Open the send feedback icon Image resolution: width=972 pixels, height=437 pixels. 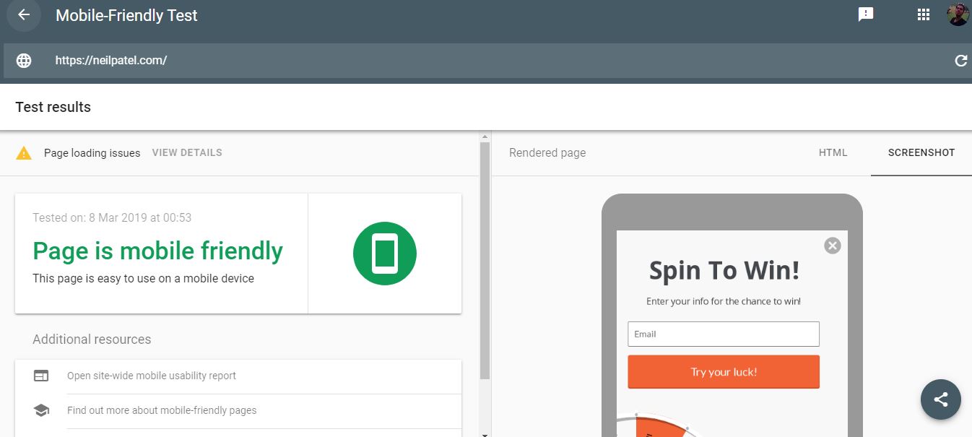pos(866,14)
